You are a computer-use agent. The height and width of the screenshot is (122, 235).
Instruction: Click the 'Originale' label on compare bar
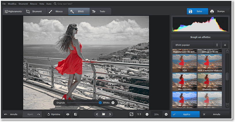61,103
